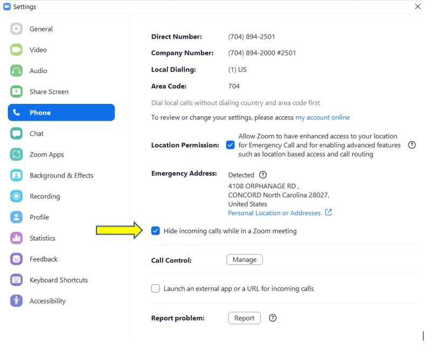Viewport: 437px width, 361px height.
Task: Click the Audio headphones icon
Action: [x=16, y=70]
